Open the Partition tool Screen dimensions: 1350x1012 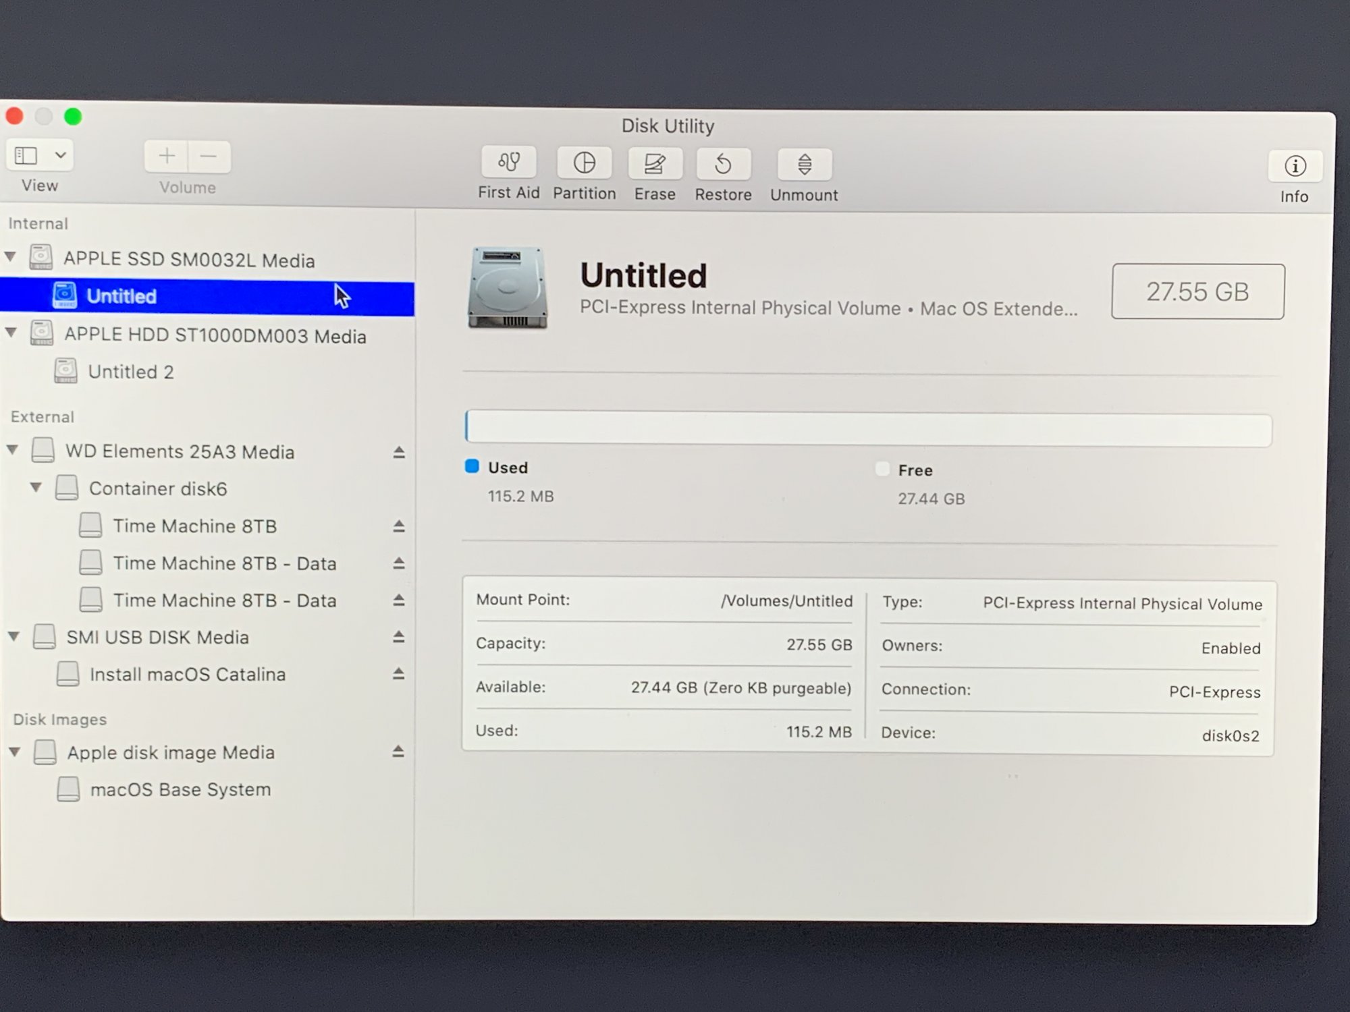click(584, 163)
